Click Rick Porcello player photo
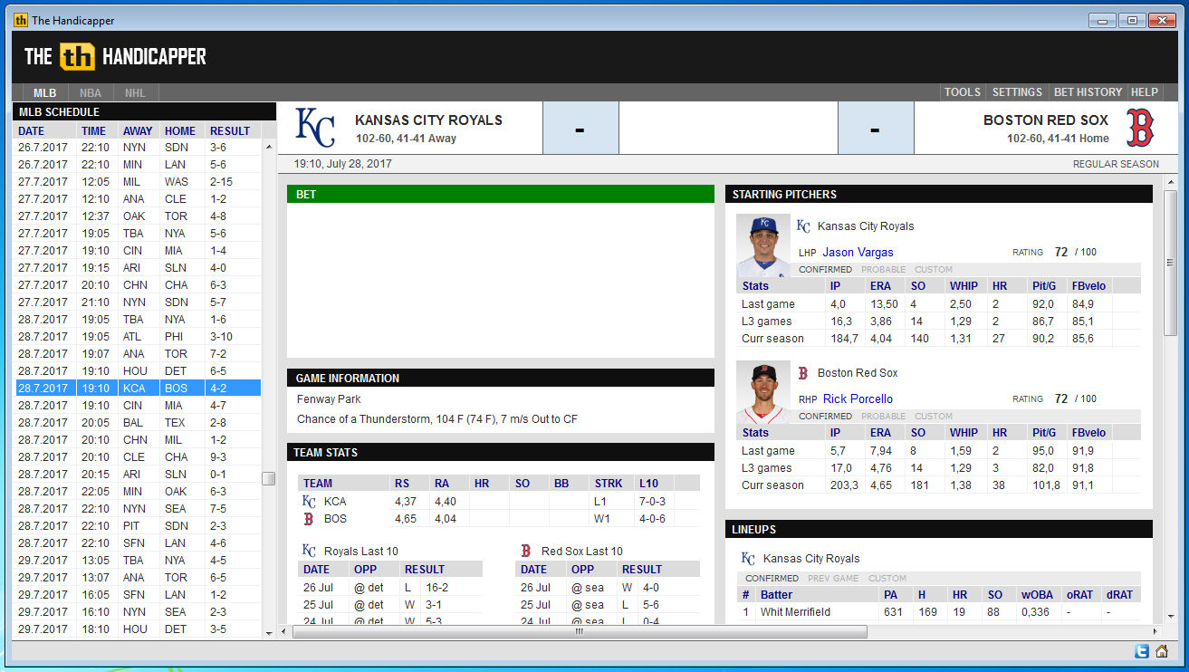1189x672 pixels. [x=763, y=392]
